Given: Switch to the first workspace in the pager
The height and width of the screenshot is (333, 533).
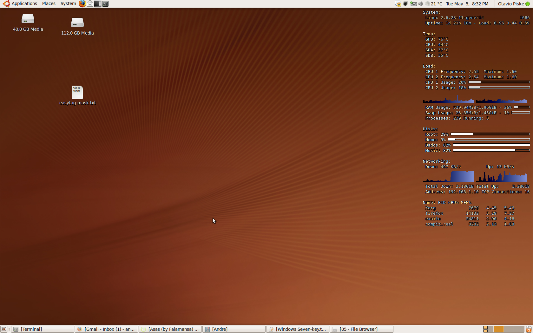Looking at the screenshot, I should coord(488,329).
